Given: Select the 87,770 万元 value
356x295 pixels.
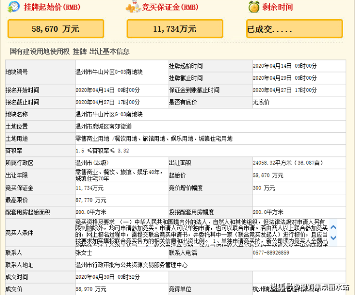Looking at the screenshot, I should pos(91,200).
